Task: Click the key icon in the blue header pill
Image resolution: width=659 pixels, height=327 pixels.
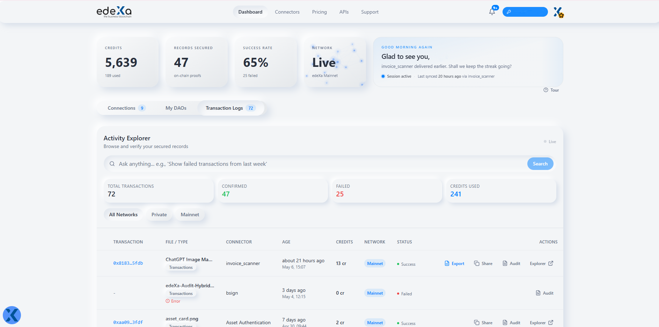Action: (x=509, y=12)
